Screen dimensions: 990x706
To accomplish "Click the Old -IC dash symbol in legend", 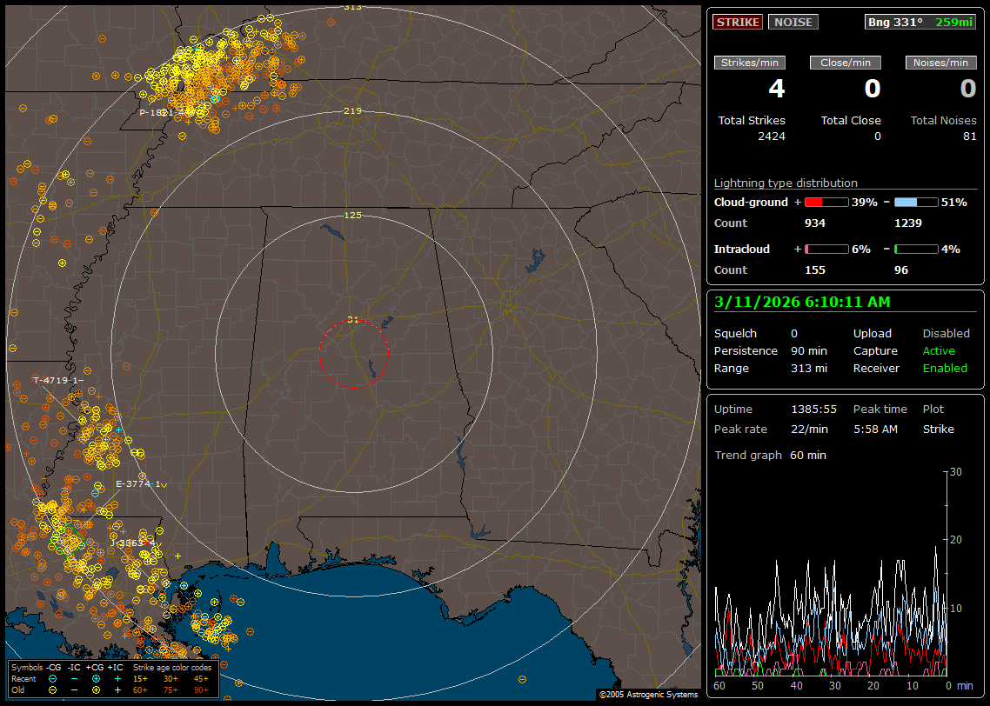I will pyautogui.click(x=75, y=689).
